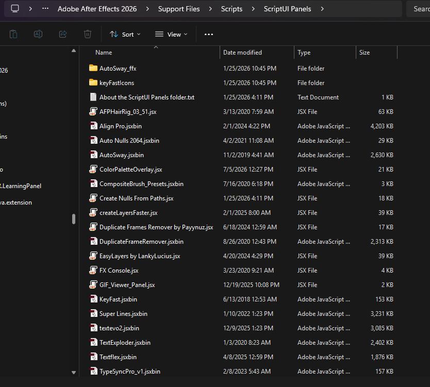This screenshot has height=387, width=430.
Task: Click the This PC monitor icon in breadcrumb
Action: [x=15, y=8]
